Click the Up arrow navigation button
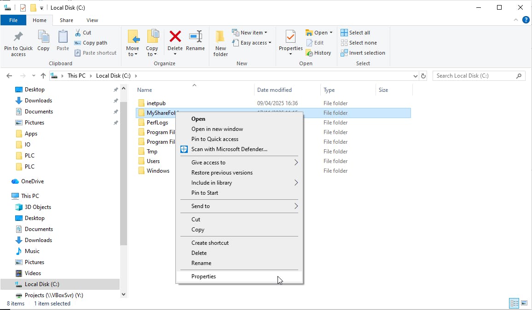 click(43, 76)
